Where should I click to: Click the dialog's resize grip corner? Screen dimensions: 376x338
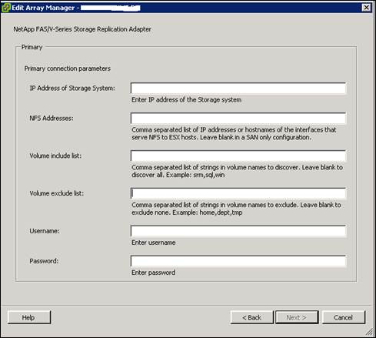(x=369, y=332)
